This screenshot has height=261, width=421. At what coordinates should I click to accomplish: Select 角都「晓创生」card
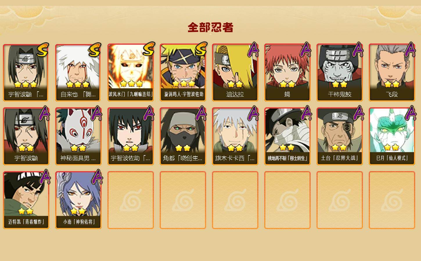183,136
